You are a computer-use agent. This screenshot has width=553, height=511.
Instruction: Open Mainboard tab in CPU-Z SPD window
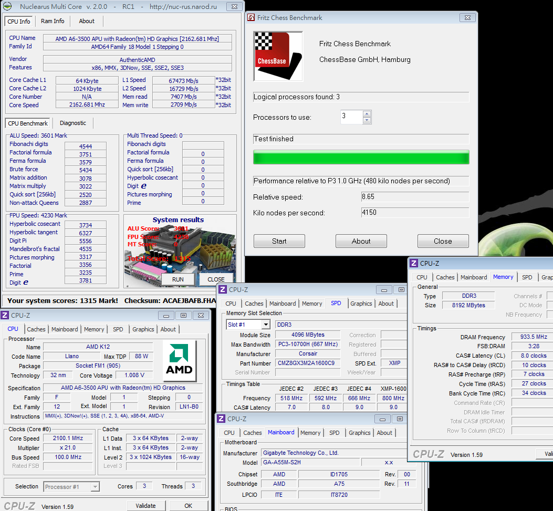click(x=283, y=303)
